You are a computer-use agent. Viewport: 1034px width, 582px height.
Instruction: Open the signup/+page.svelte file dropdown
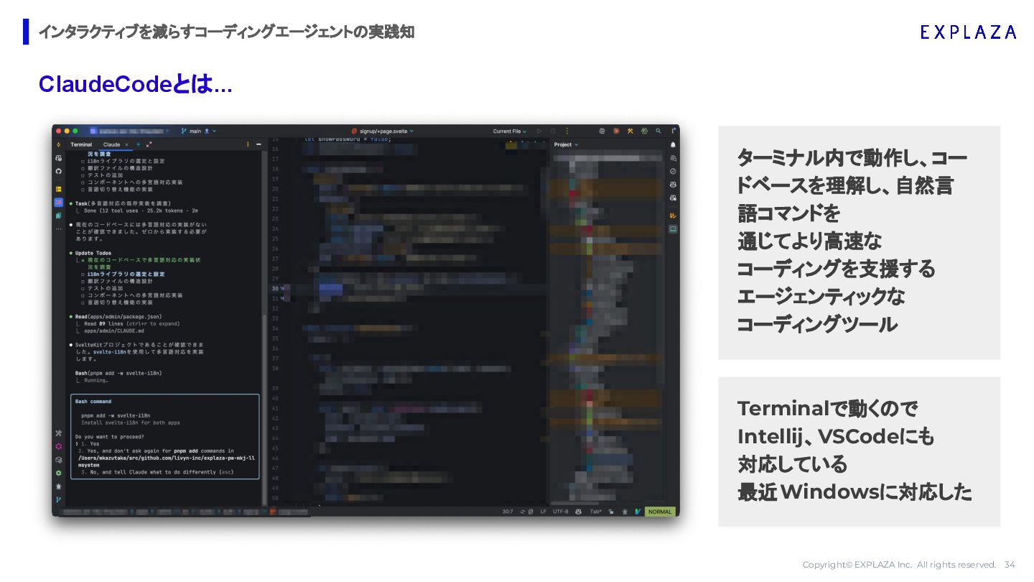(383, 131)
